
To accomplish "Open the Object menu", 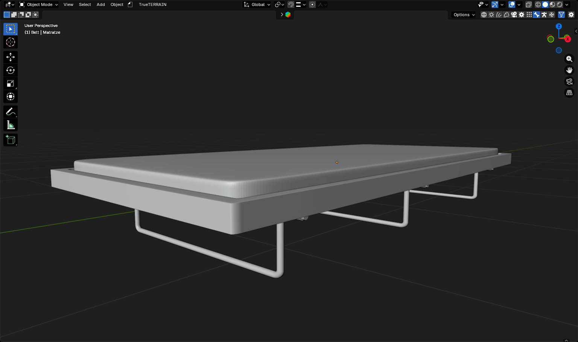I will tap(117, 5).
